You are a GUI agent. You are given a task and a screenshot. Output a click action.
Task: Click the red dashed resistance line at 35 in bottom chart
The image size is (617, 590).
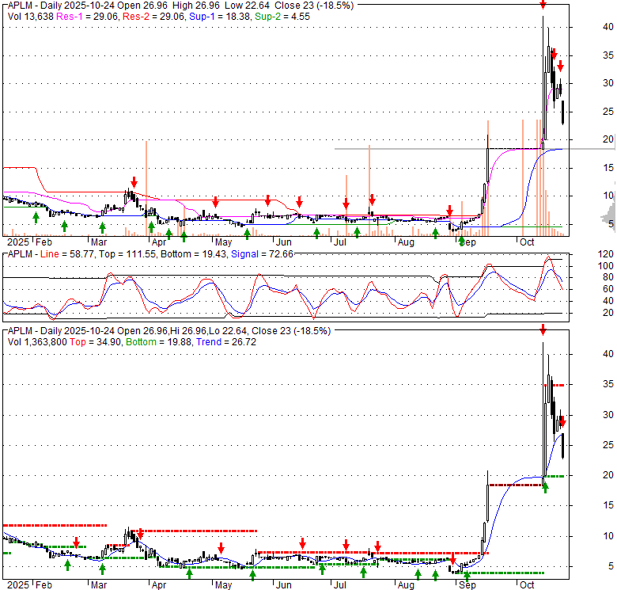[x=556, y=385]
